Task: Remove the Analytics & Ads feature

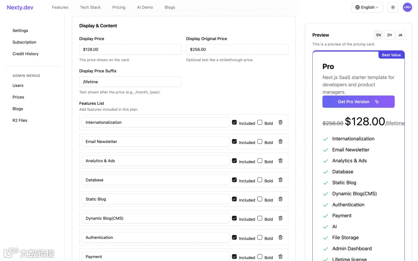Action: (281, 161)
